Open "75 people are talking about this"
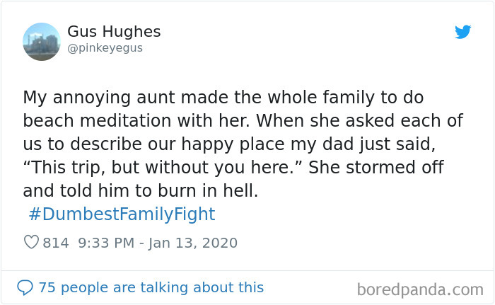The image size is (495, 305). [151, 287]
